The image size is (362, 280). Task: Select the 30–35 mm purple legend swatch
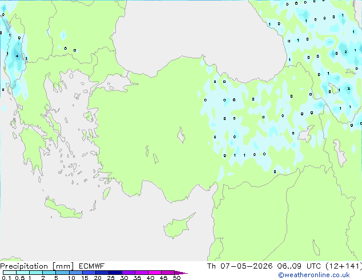click(128, 273)
